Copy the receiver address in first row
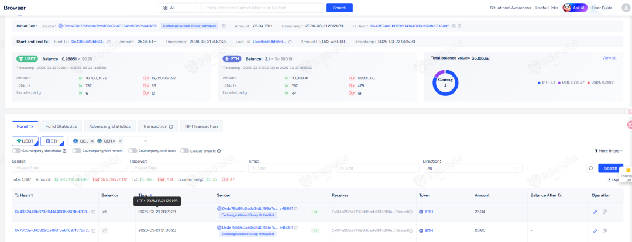Viewport: 632px width, 242px height. click(x=411, y=212)
